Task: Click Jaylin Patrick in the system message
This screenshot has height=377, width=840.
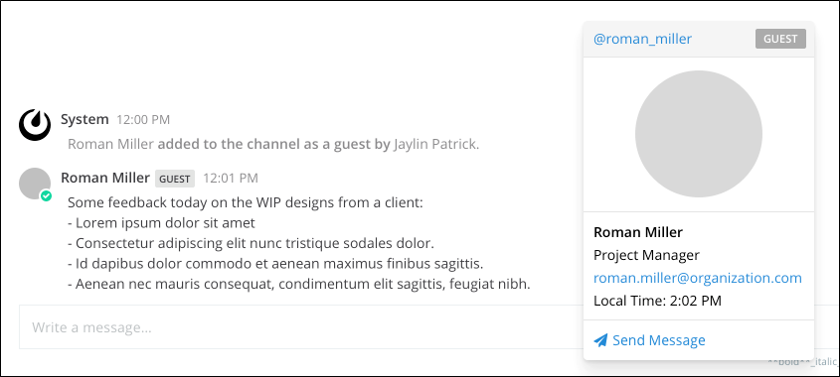Action: 435,145
